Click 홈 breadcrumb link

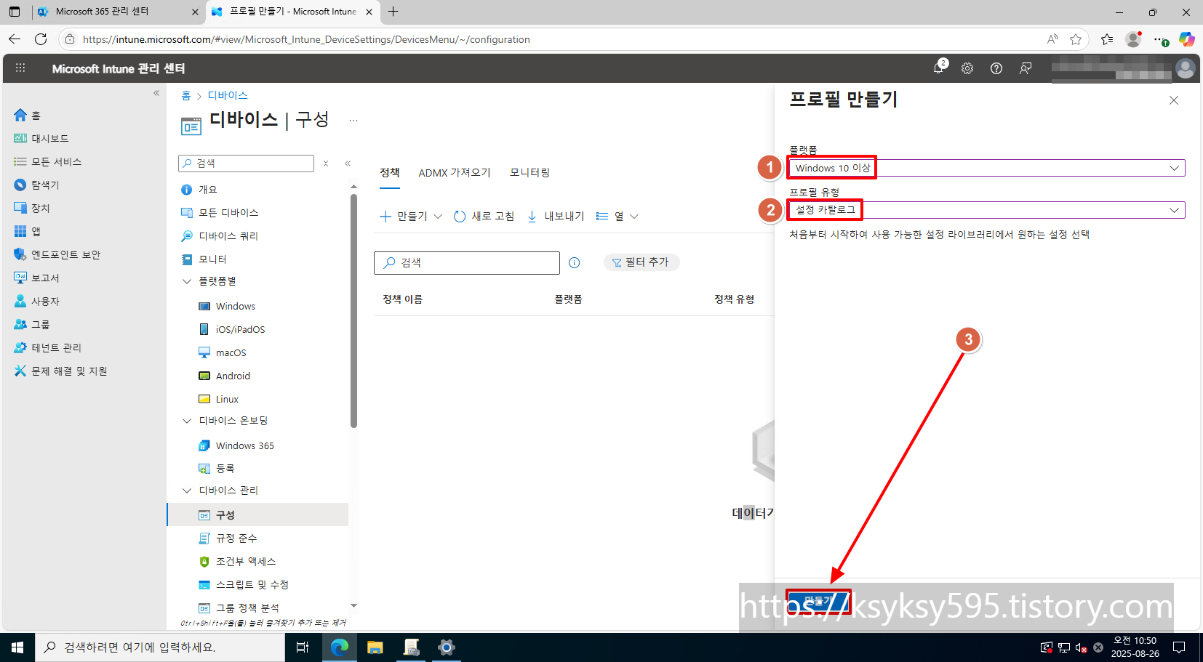coord(186,95)
